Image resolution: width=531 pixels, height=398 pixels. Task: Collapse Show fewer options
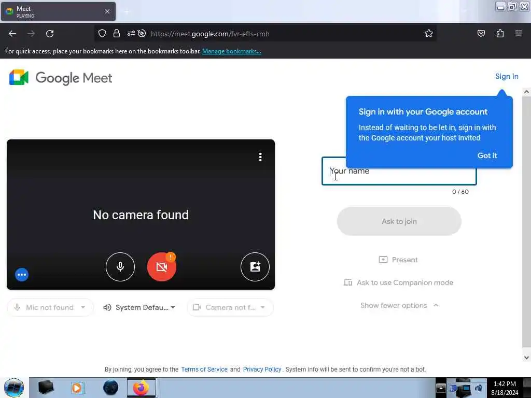point(399,305)
